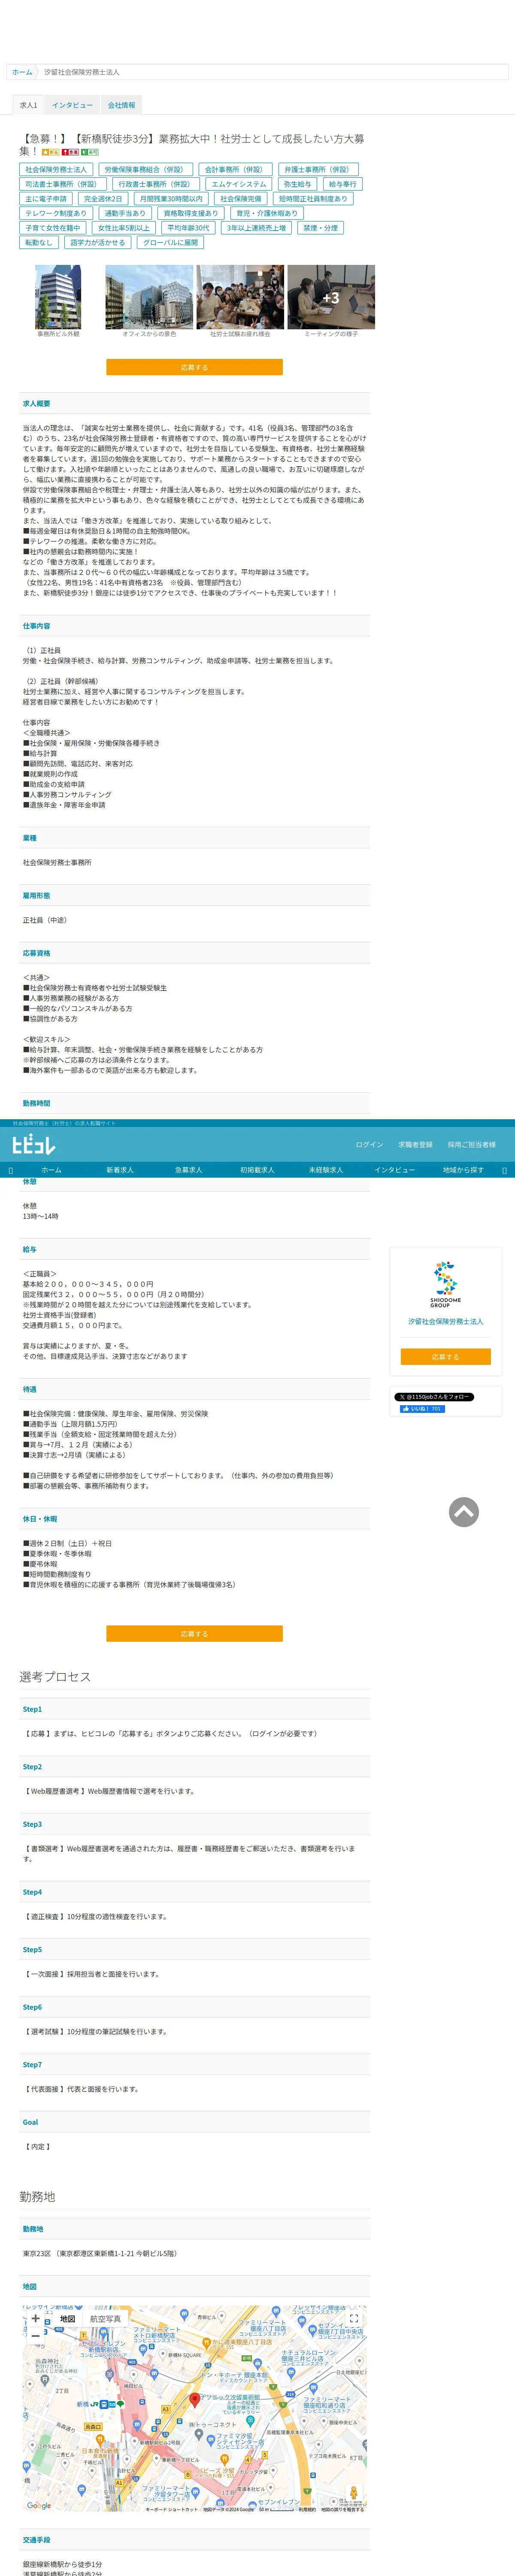Click the 3年以上連続売上増 tag
This screenshot has width=515, height=2576.
point(256,228)
